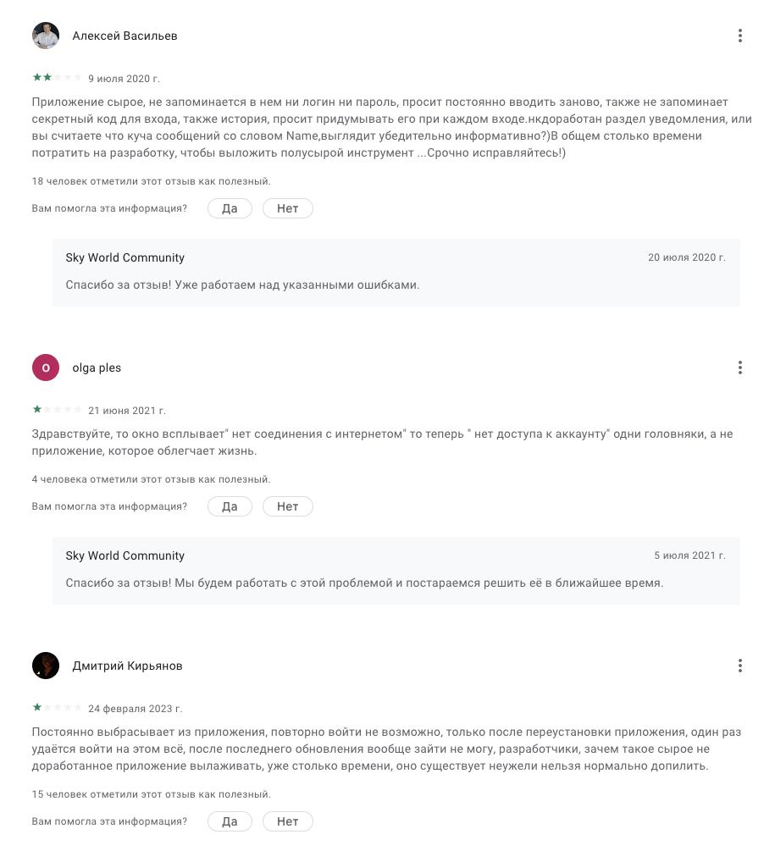
Task: Mark Алексей Васильев's review helpful with Да
Action: tap(230, 208)
